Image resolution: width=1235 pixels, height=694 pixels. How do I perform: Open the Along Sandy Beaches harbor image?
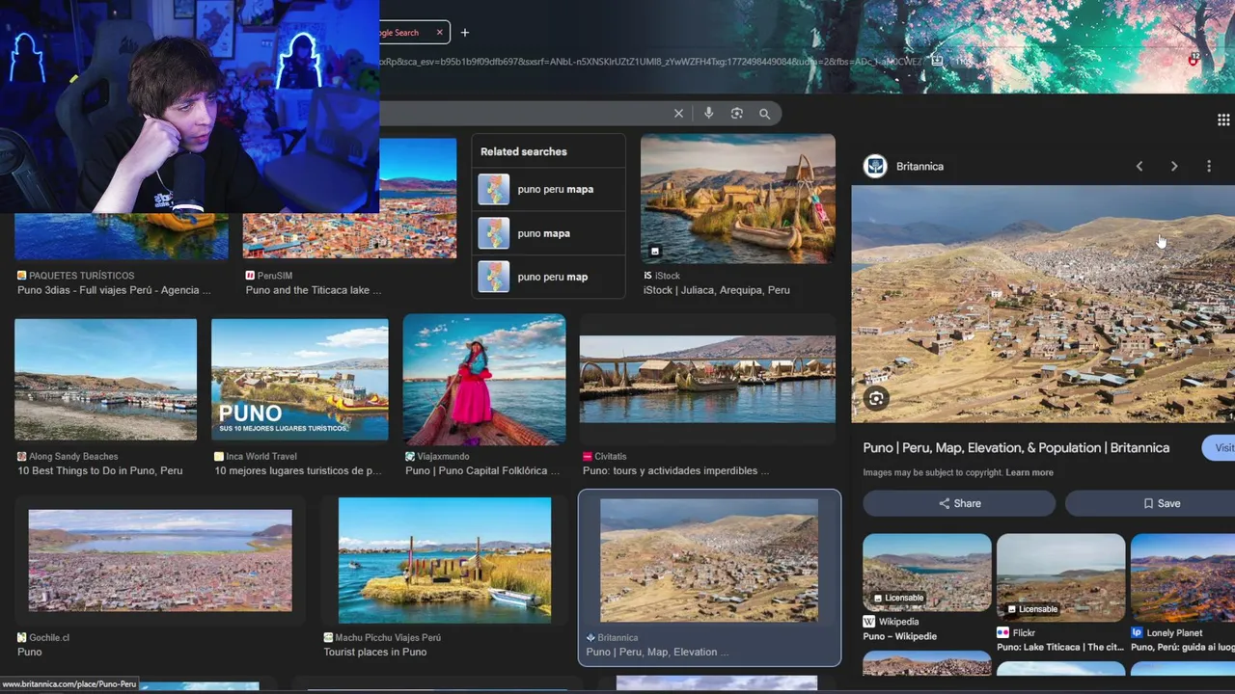pos(105,380)
